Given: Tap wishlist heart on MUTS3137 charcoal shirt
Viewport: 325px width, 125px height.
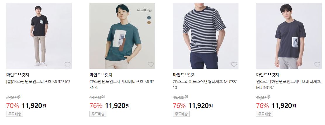Looking at the screenshot, I should coord(317,65).
